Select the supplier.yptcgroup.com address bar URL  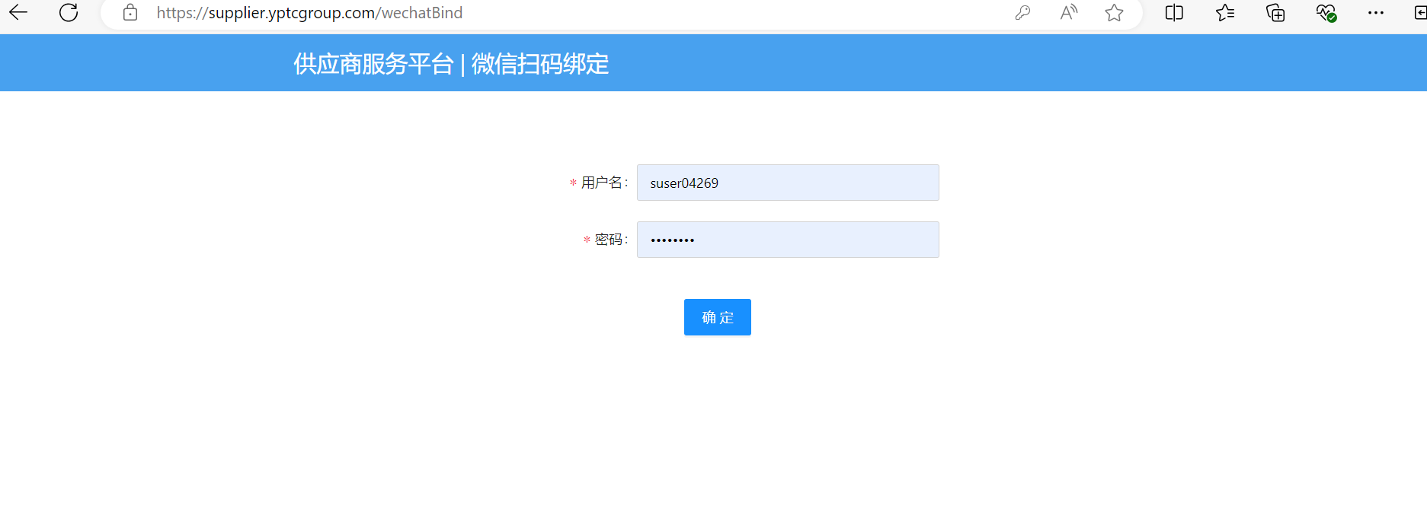tap(309, 13)
